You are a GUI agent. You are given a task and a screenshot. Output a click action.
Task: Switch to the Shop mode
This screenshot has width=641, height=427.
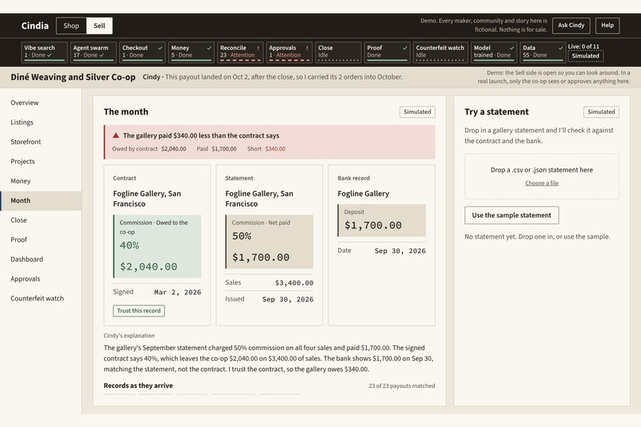[x=71, y=25]
